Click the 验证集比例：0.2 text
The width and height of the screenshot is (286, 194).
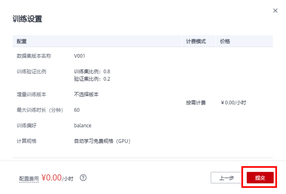click(92, 79)
